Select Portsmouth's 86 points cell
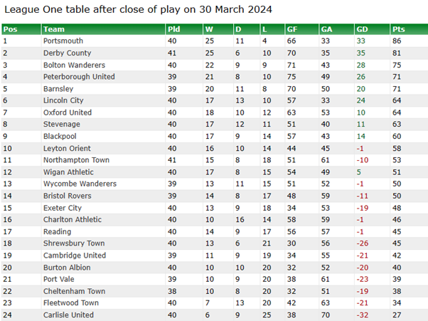 pyautogui.click(x=397, y=41)
